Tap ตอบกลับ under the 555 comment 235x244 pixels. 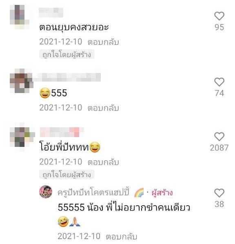click(103, 108)
